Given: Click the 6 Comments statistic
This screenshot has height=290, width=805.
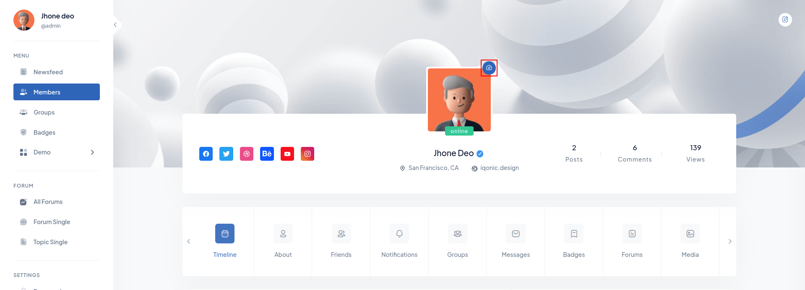Looking at the screenshot, I should pos(635,154).
